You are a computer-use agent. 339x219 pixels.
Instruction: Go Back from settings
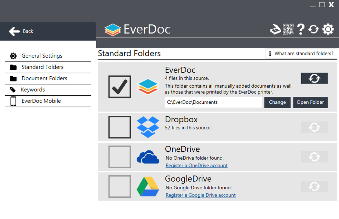point(48,31)
